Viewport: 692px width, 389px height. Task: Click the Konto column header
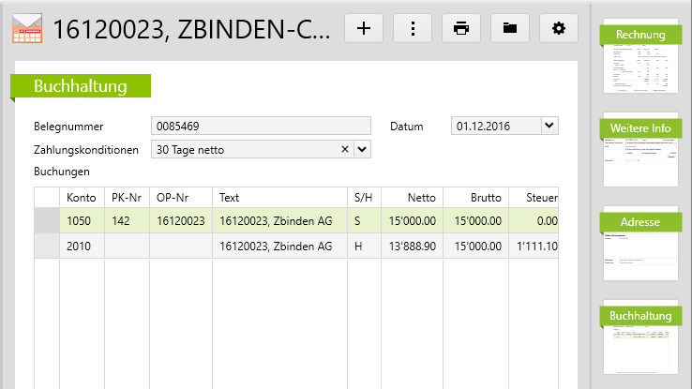82,198
